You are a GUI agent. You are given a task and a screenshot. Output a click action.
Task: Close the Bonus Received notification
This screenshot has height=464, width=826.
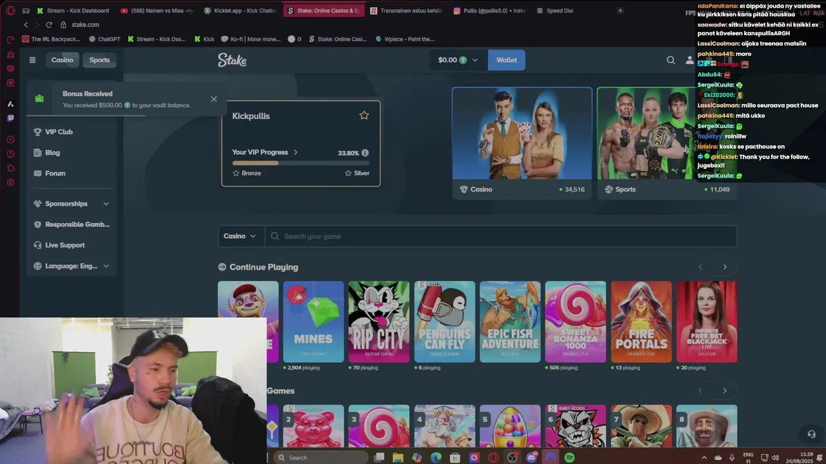(x=214, y=99)
